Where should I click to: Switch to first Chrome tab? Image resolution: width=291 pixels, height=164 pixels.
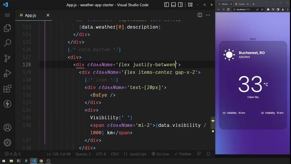pos(225,4)
